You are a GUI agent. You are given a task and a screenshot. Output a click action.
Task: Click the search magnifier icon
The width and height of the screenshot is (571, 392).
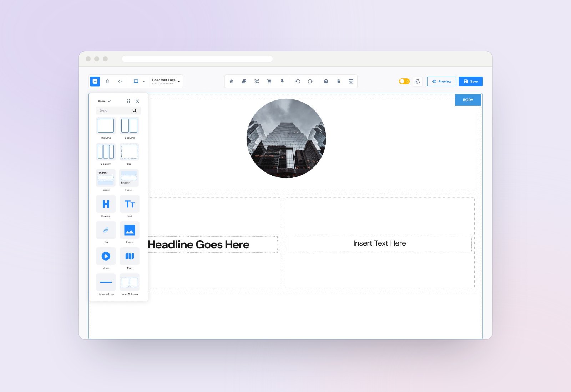135,110
